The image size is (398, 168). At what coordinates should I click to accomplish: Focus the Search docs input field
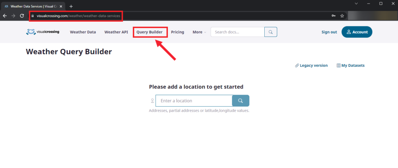coord(237,32)
